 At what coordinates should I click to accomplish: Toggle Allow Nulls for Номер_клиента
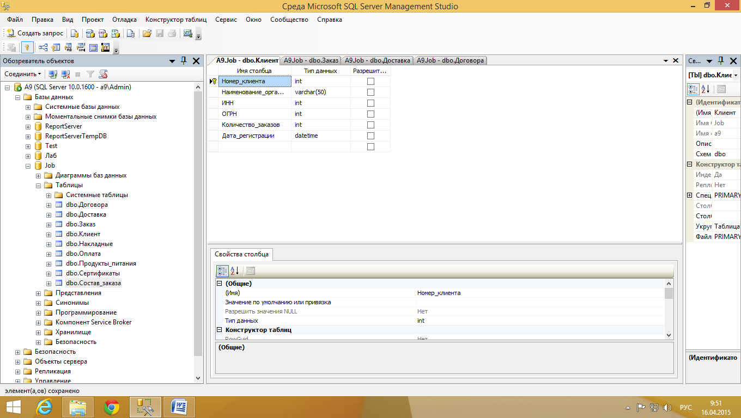tap(370, 81)
